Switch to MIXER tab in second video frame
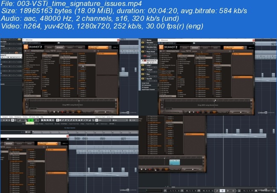Screen dimensions: 277x193 [215, 48]
